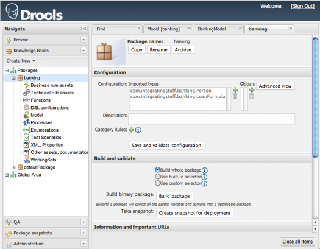The height and width of the screenshot is (249, 320).
Task: Open the Category Rules info icon
Action: click(x=138, y=130)
